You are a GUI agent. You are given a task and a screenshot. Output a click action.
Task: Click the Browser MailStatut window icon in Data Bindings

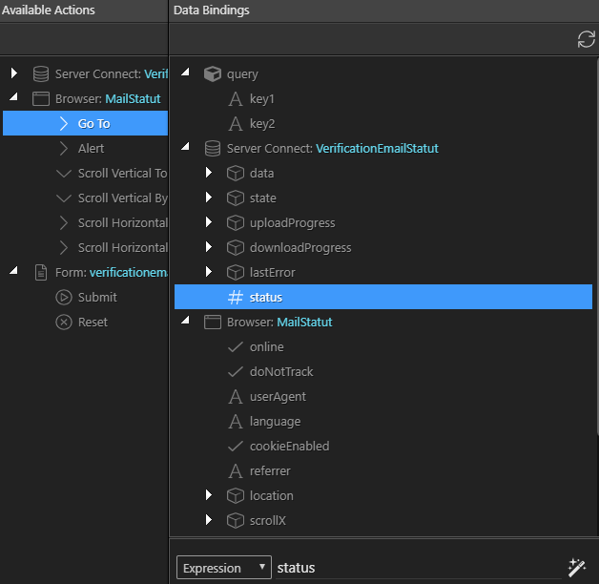[x=213, y=322]
